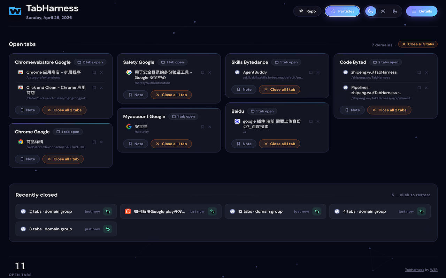Open the 安全性 tab title
The image size is (446, 278).
(141, 126)
